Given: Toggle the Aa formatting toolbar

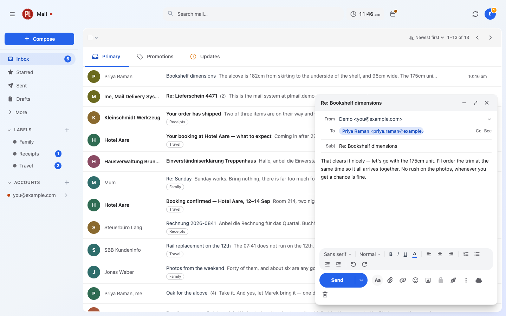Looking at the screenshot, I should pos(377,280).
